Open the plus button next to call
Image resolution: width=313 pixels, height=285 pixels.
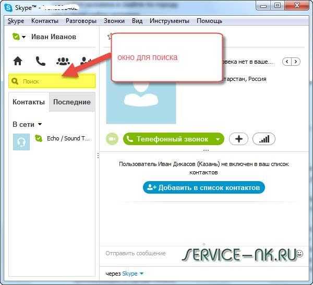[239, 139]
